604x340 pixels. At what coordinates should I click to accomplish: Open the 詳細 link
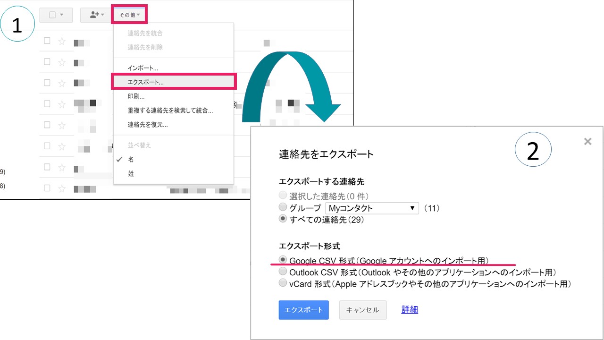[x=410, y=309]
